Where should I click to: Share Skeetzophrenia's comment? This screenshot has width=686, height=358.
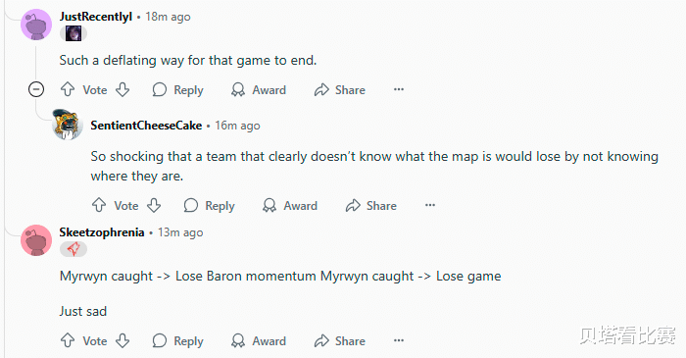point(339,340)
